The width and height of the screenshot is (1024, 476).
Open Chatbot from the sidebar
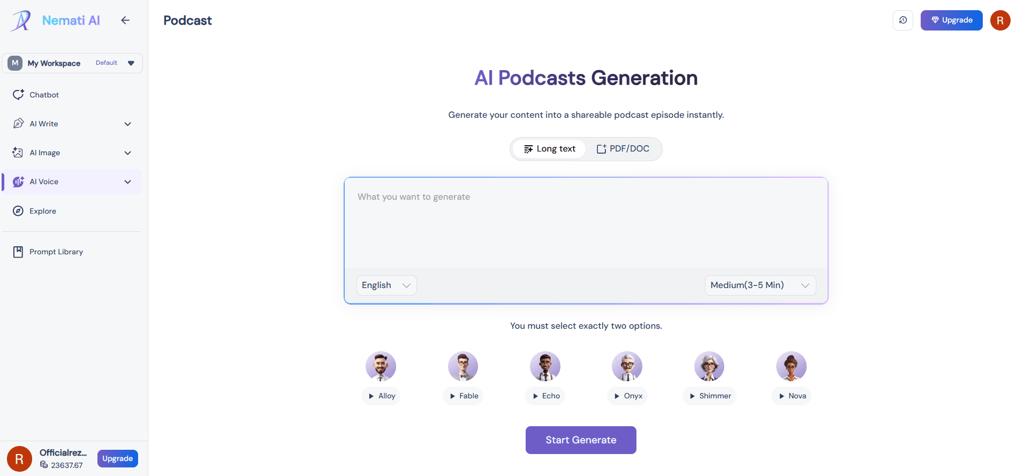tap(72, 95)
